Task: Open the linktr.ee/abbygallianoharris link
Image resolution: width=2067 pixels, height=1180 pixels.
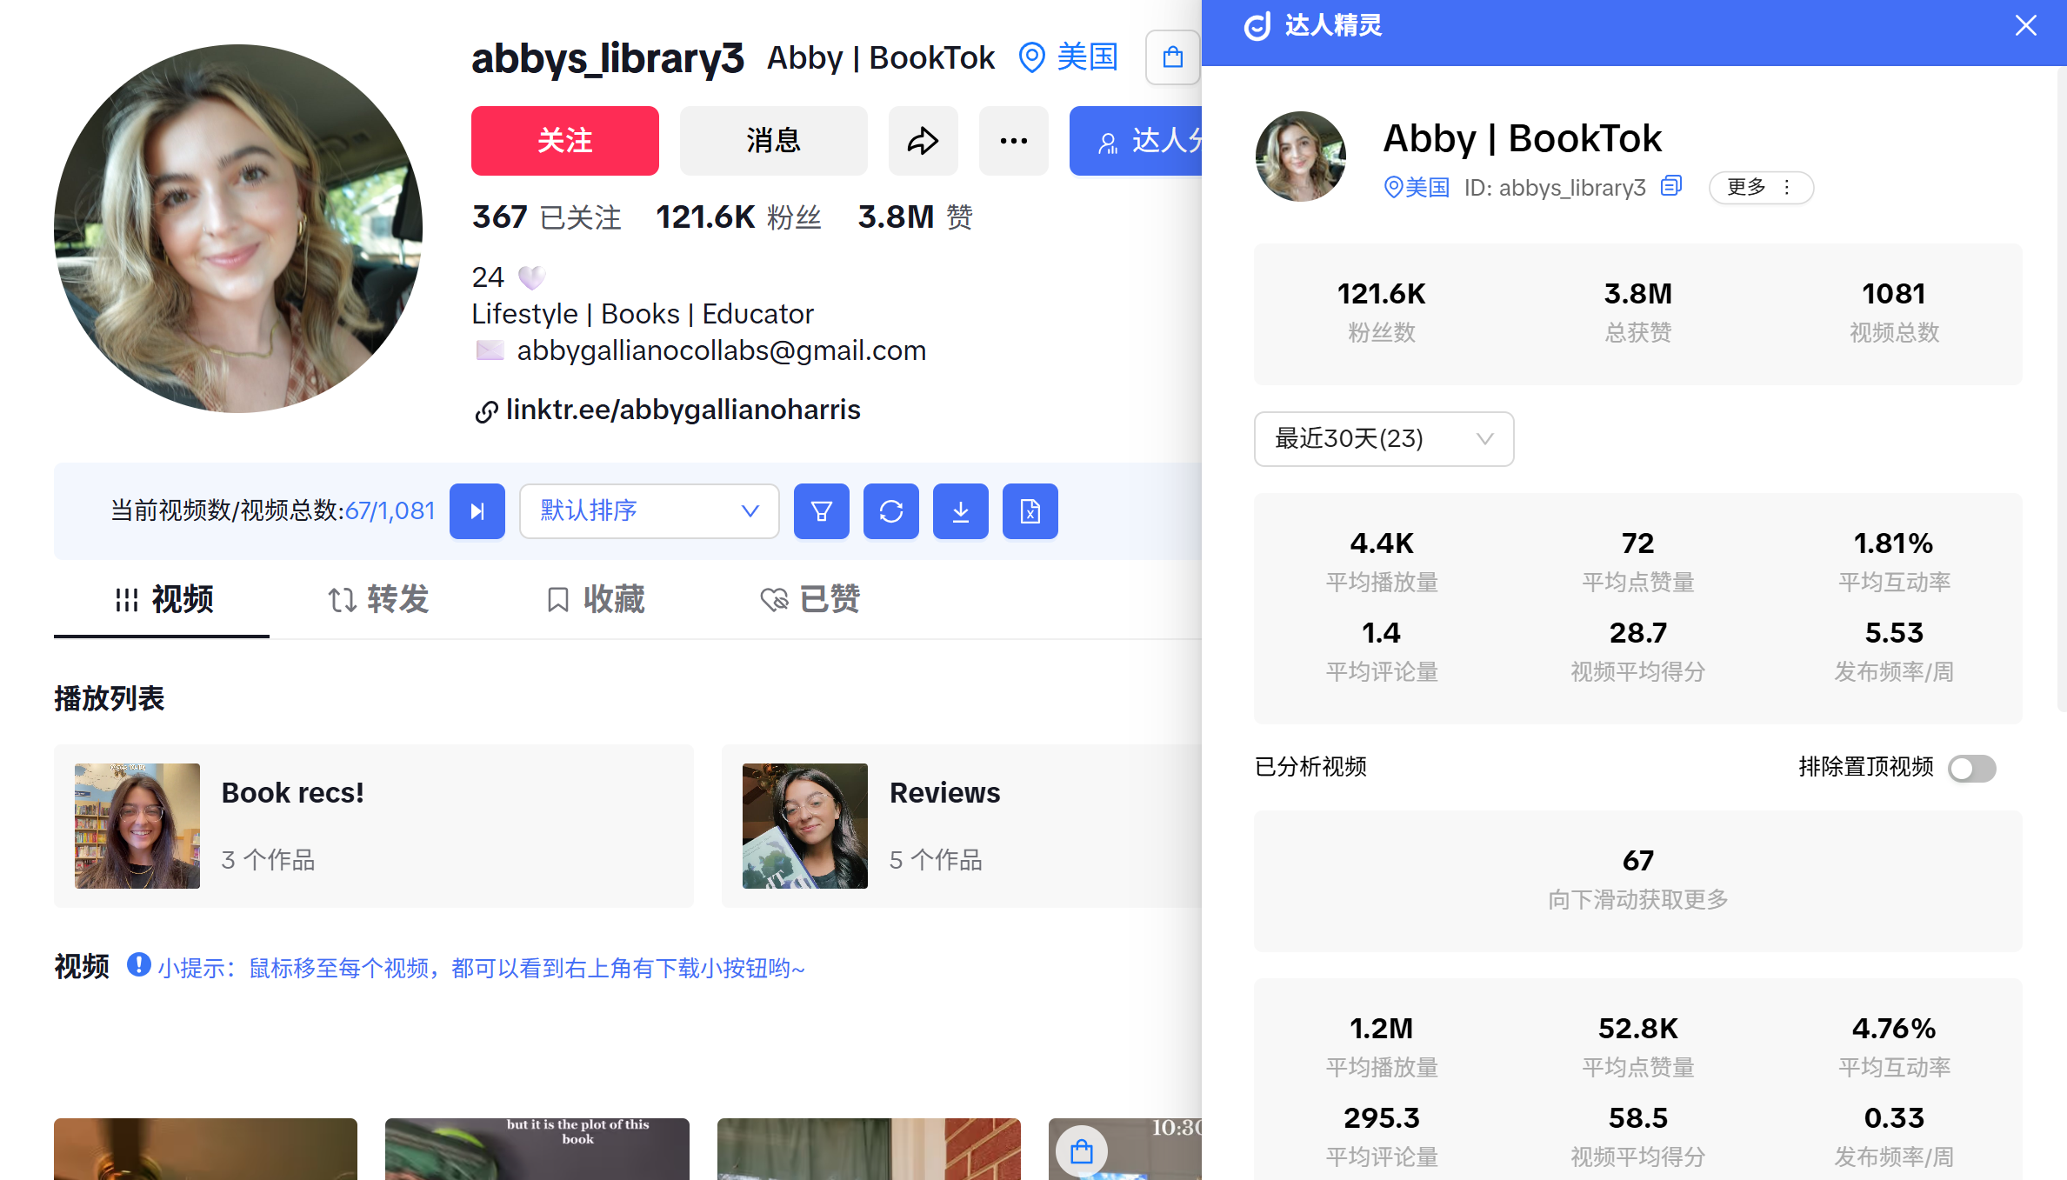Action: pos(682,410)
